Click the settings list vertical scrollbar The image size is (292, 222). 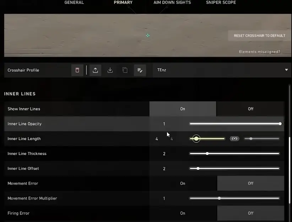pyautogui.click(x=290, y=170)
